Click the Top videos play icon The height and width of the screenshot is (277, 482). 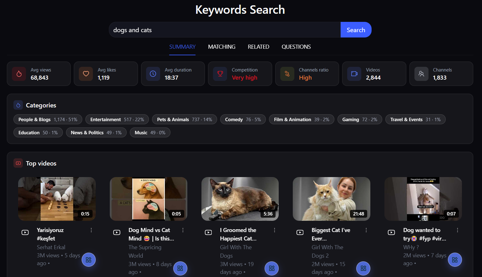point(18,163)
